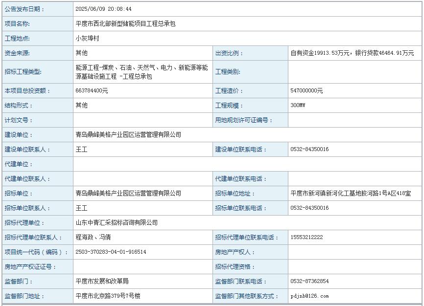Click the project location 小灰埠村
The width and height of the screenshot is (424, 306).
point(87,38)
